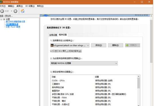Click the Back arrow toolbar icon

(2, 11)
